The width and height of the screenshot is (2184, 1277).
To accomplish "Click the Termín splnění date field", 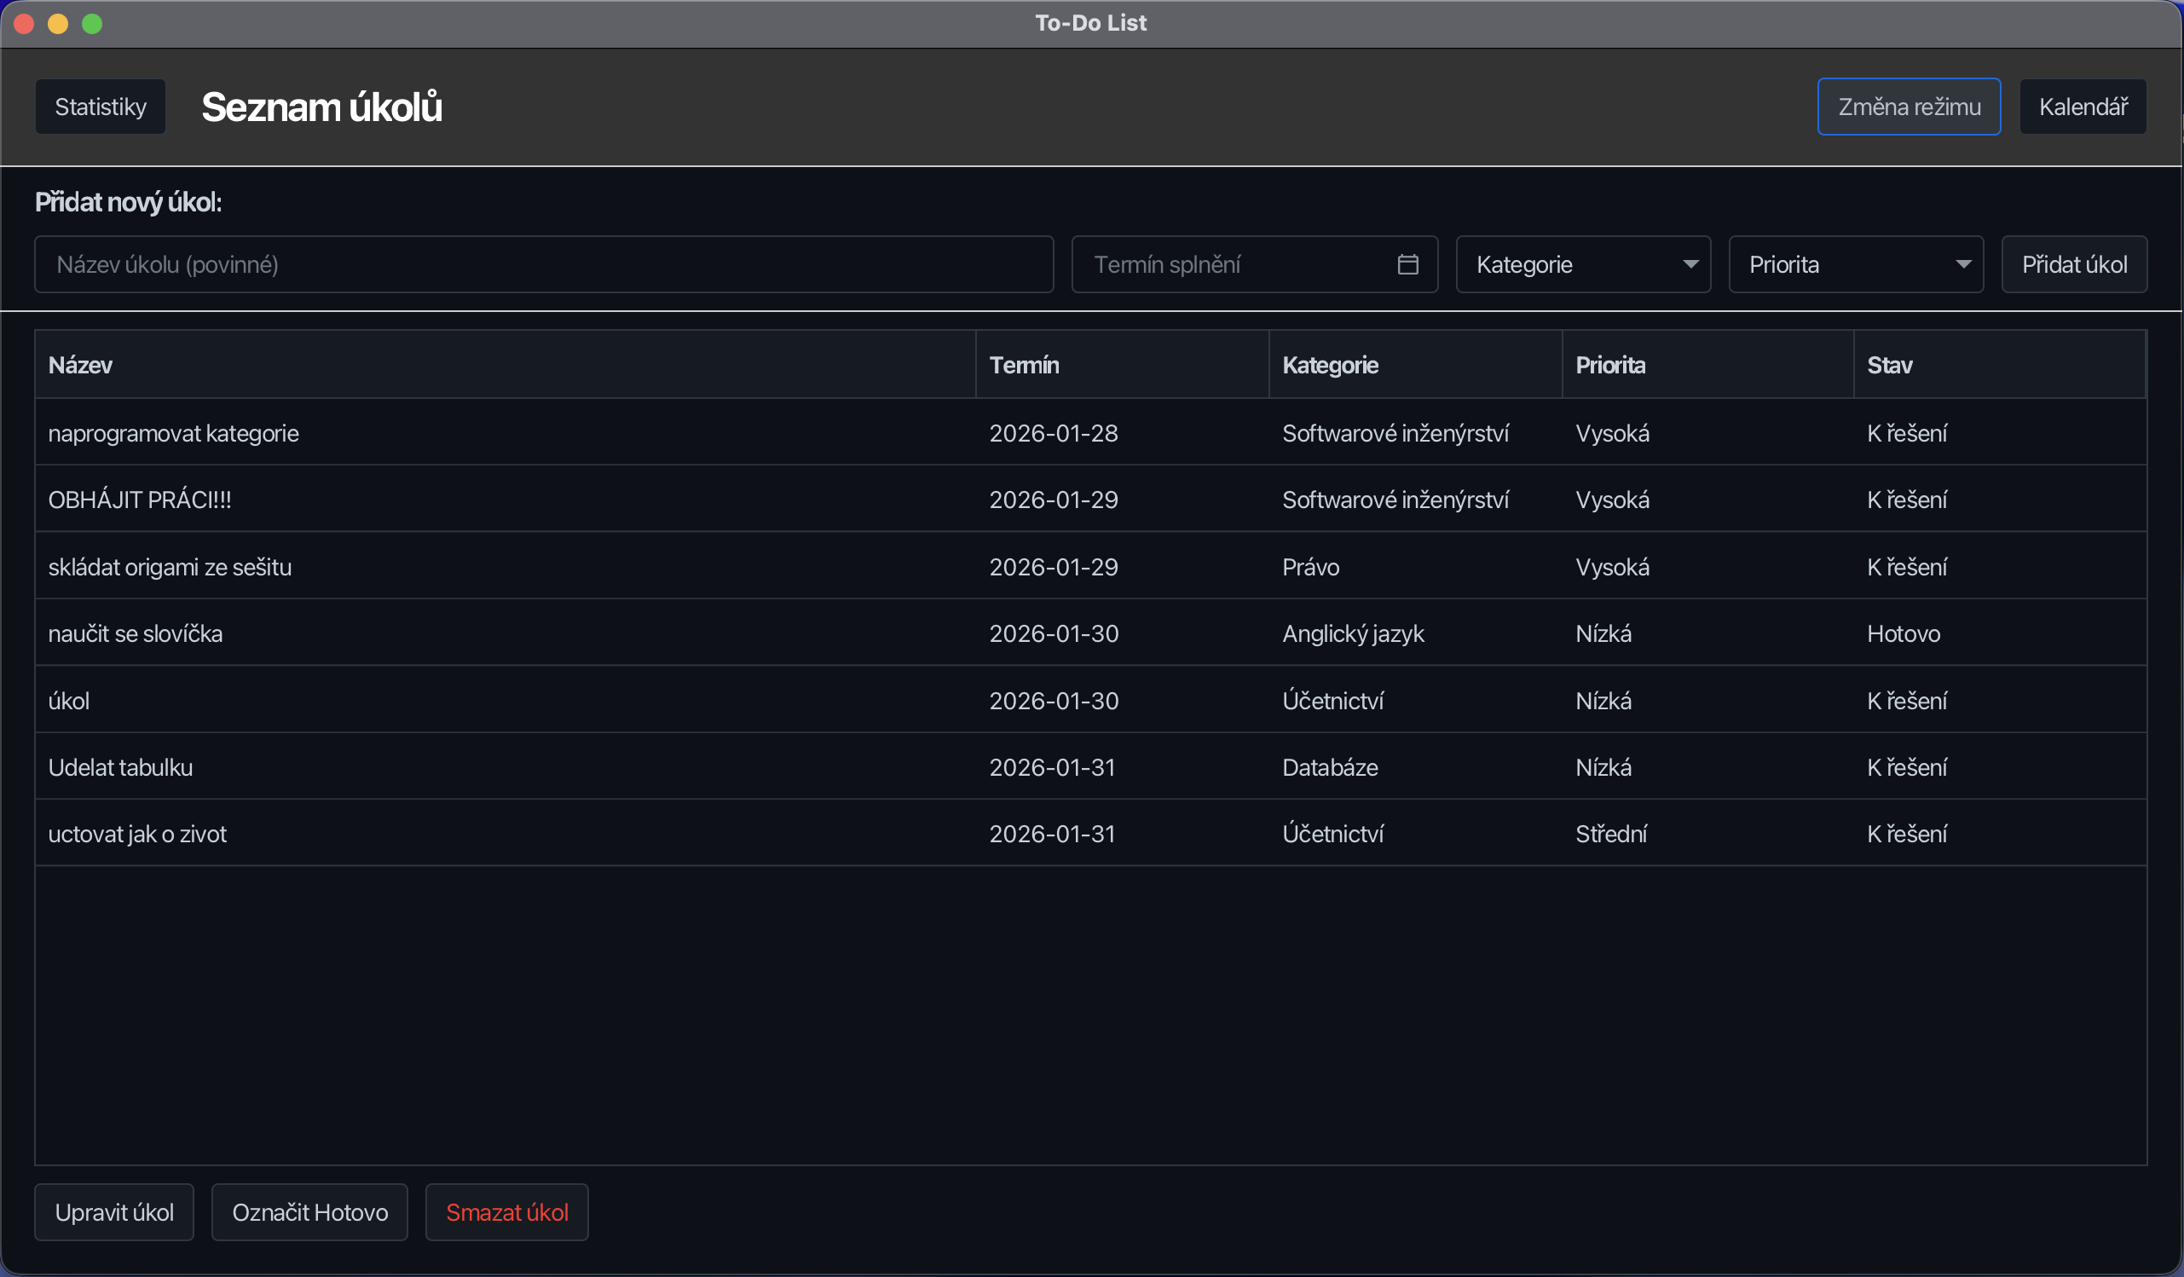I will pyautogui.click(x=1231, y=264).
